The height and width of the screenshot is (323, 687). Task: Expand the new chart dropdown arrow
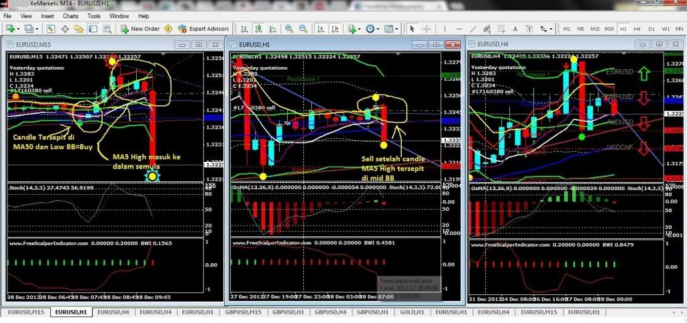pos(18,29)
